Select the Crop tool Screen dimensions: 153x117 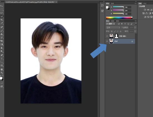(2, 20)
